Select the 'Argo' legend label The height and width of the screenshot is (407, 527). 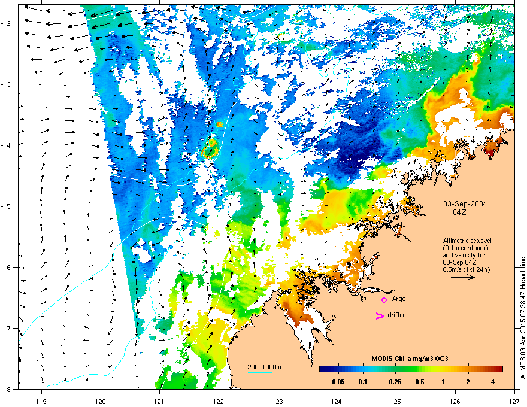399,299
